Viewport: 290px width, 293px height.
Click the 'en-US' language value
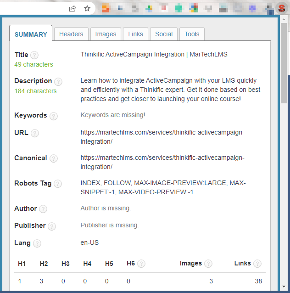coord(89,242)
